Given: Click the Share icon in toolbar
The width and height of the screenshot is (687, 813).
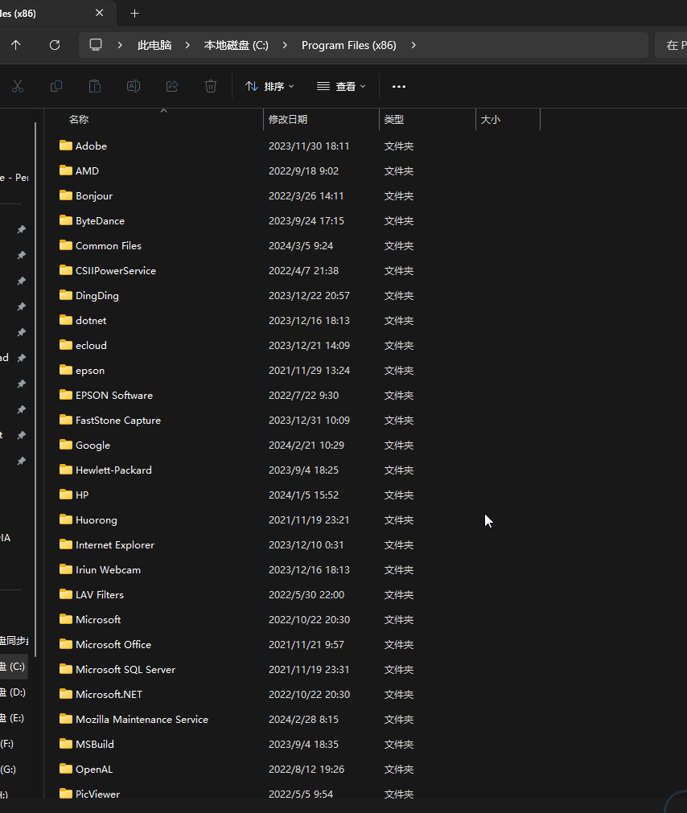Looking at the screenshot, I should pyautogui.click(x=172, y=86).
